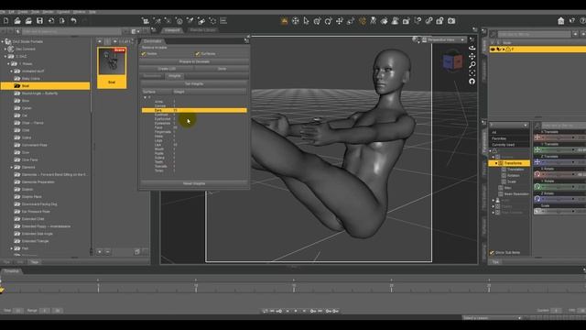Select the Weights tab in Decimator
Screen dimensions: 586x330
(x=175, y=76)
